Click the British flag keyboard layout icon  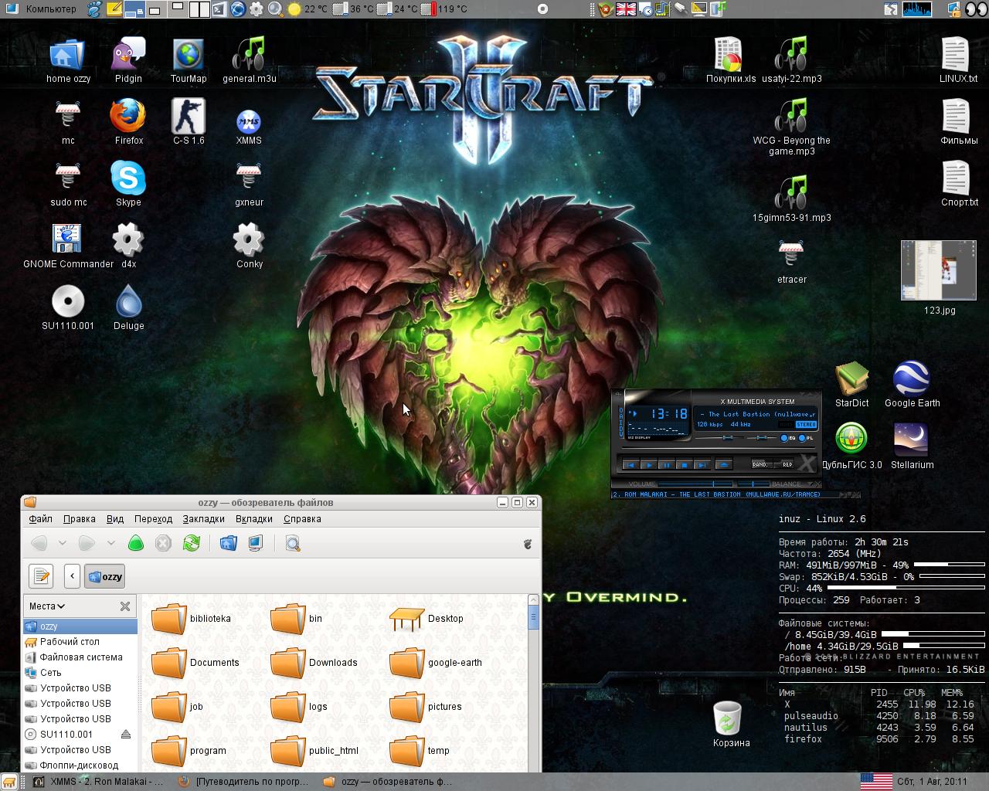(x=626, y=9)
